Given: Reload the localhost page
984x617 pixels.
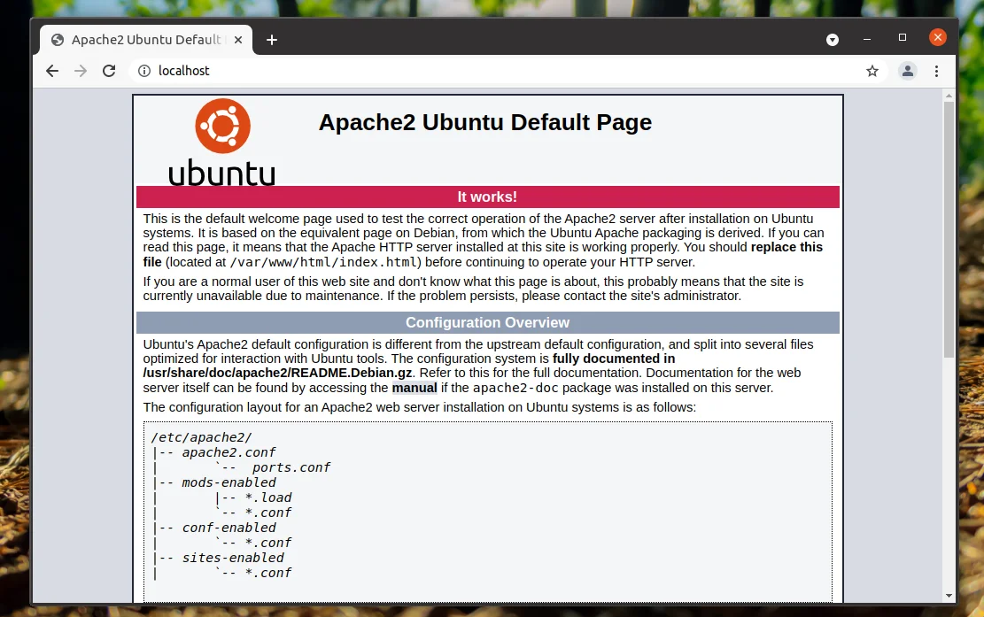Looking at the screenshot, I should point(109,71).
